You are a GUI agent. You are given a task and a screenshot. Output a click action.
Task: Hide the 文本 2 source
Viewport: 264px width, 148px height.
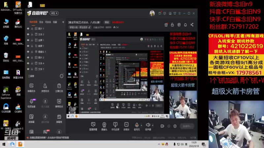(x=28, y=35)
